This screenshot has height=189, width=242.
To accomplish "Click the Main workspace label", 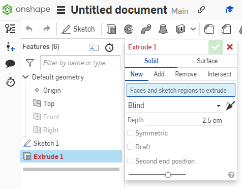I will (x=180, y=11).
